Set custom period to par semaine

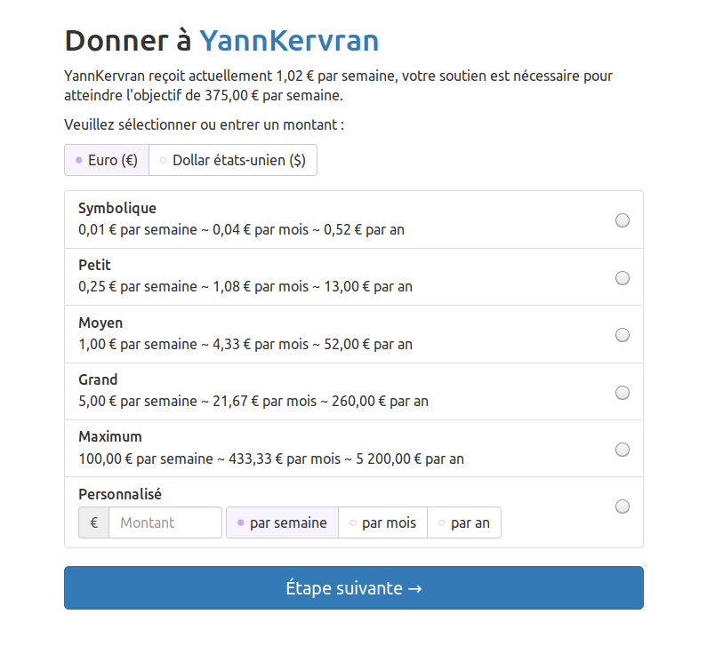click(x=282, y=522)
